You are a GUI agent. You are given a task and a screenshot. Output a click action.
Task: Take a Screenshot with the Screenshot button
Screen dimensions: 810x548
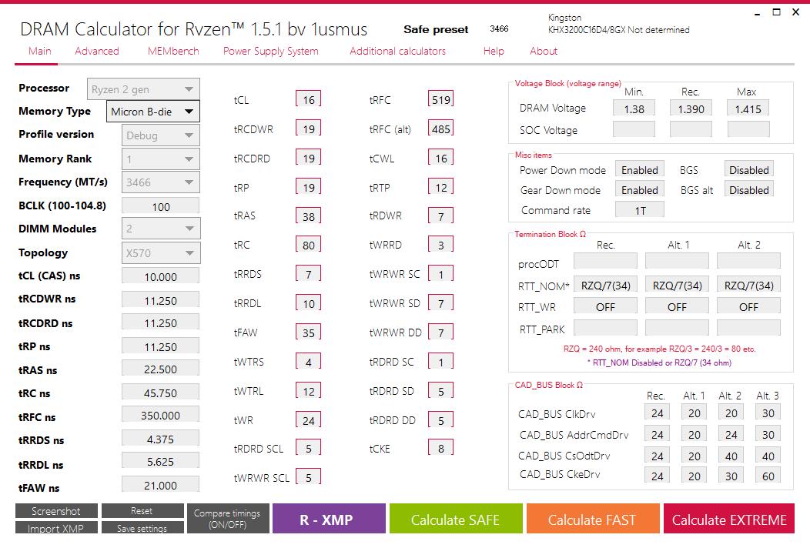(56, 511)
